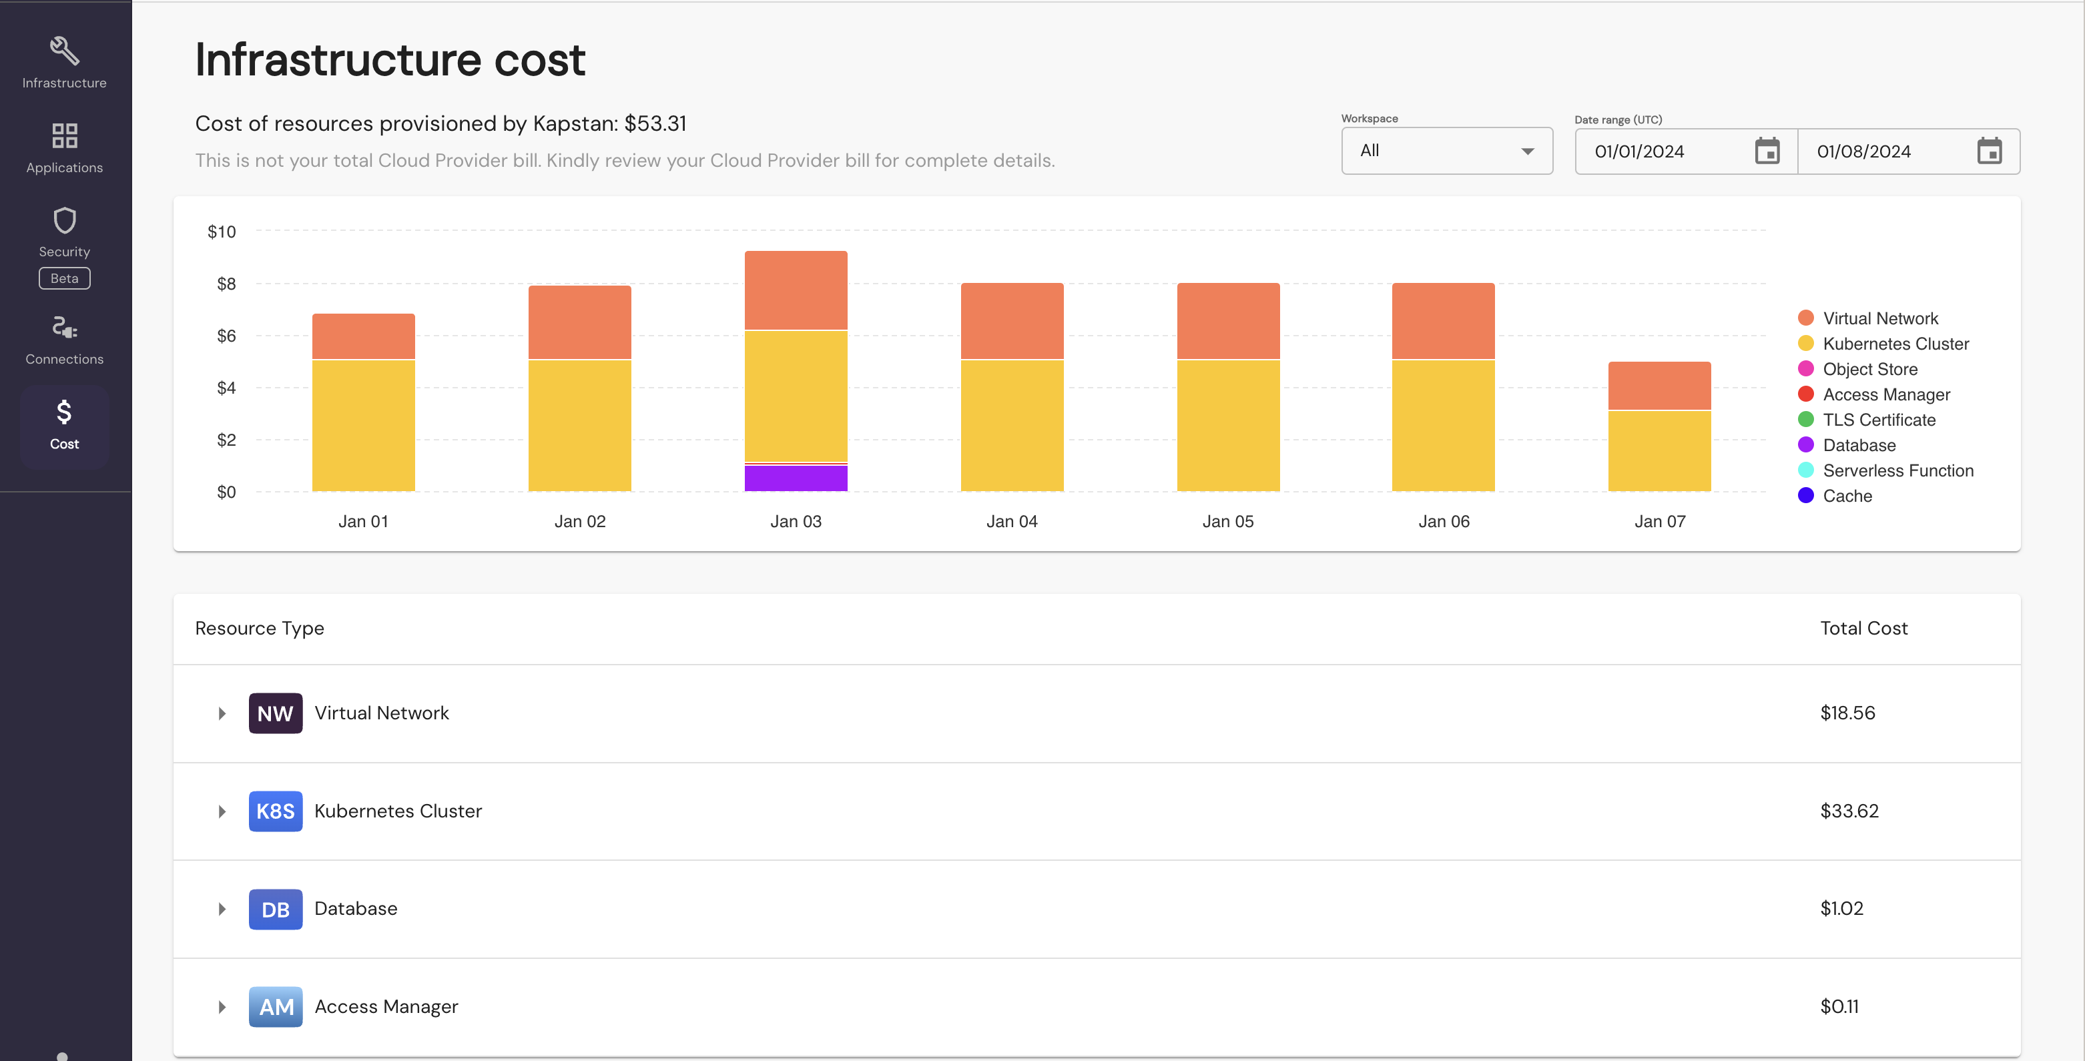Click the AM Access Manager badge icon

coord(275,1007)
